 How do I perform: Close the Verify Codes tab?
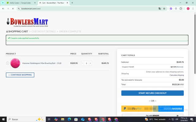[x=35, y=3]
